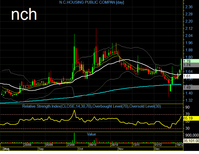This screenshot has width=199, height=154.
Task: Click the chart title N.C.HOUSING PUBLIC COMPAN [day]
Action: click(92, 2)
